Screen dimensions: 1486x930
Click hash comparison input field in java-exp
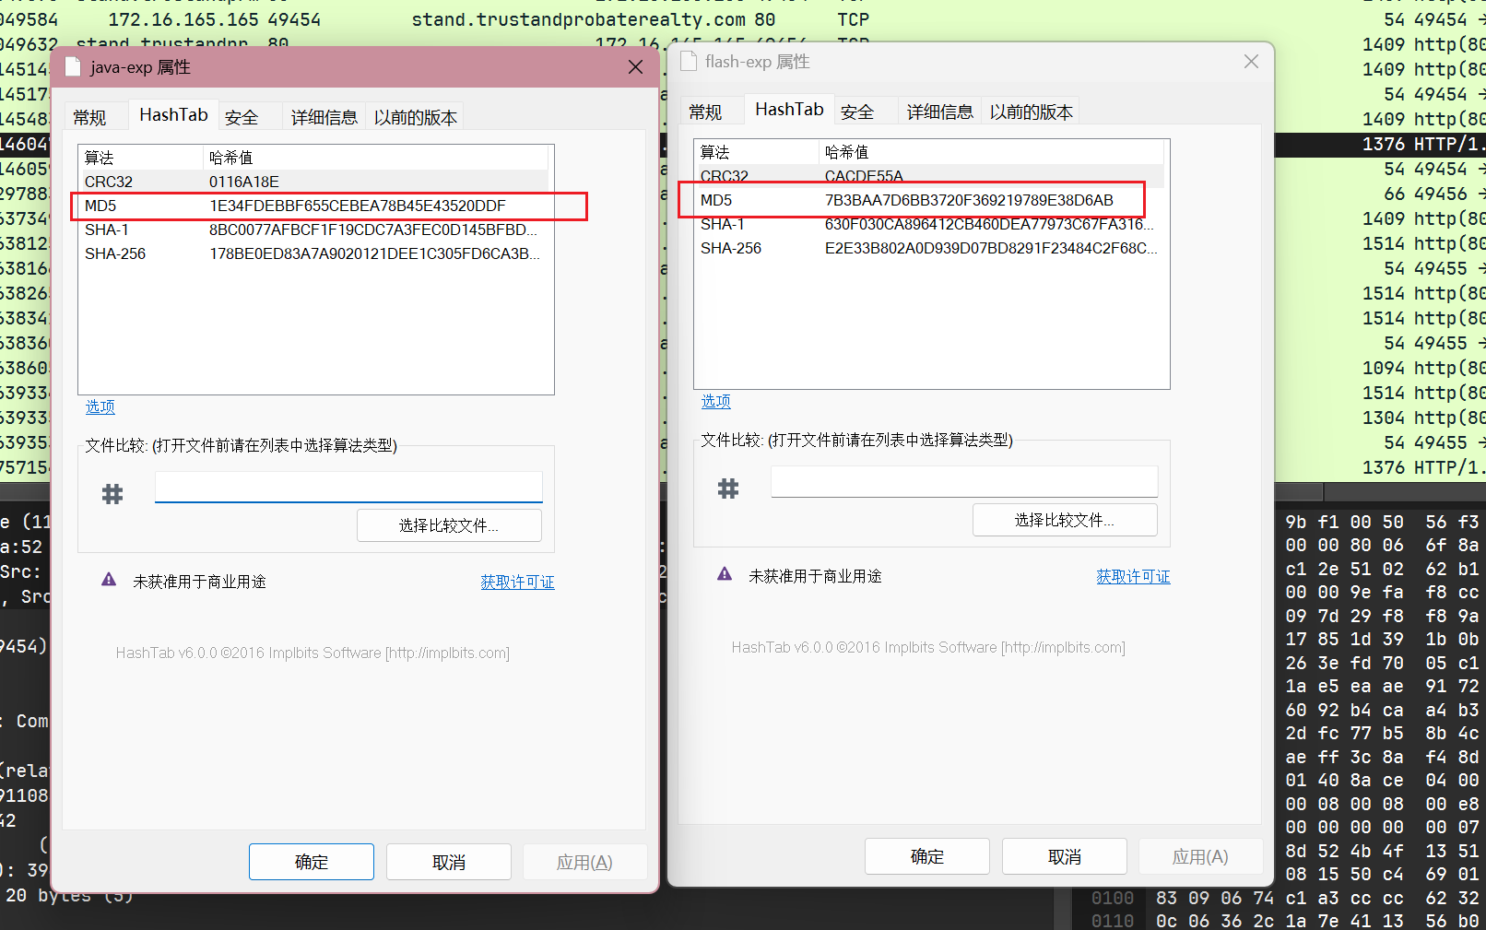click(x=348, y=488)
